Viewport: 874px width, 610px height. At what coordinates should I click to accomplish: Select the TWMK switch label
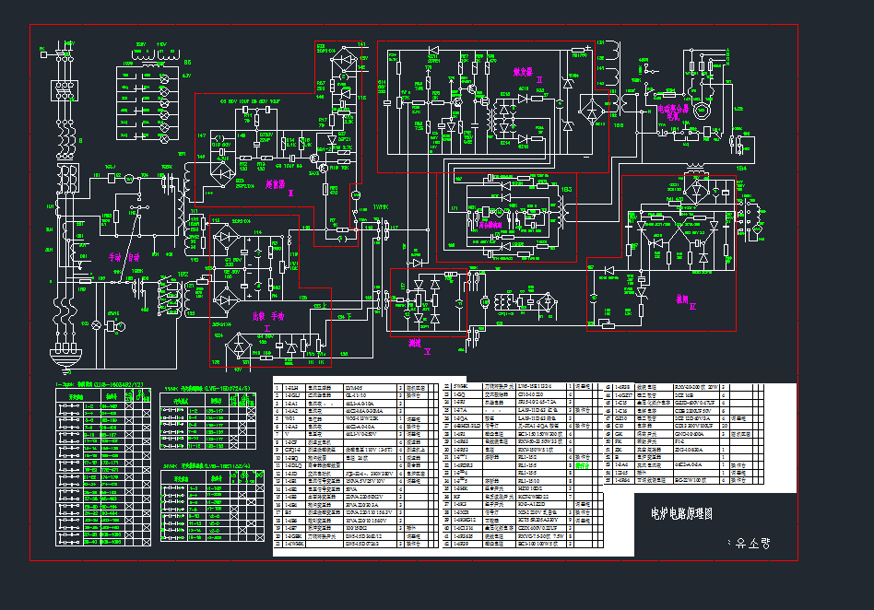point(381,208)
